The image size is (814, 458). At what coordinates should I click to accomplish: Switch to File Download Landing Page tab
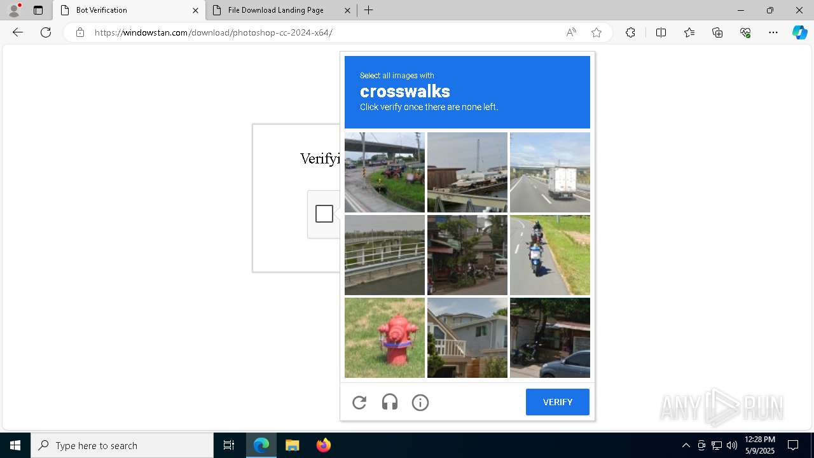point(282,10)
